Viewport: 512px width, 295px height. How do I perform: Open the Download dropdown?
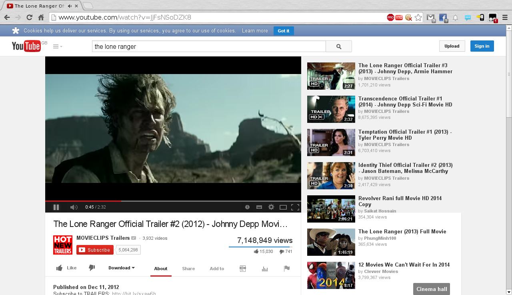pos(122,268)
